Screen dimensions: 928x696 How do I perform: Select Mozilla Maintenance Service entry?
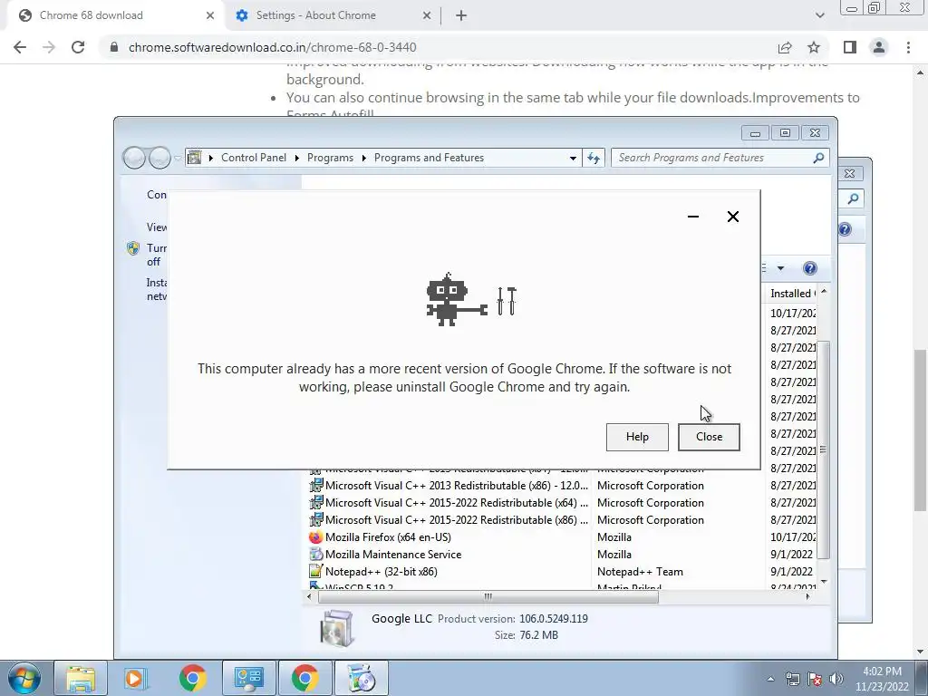pyautogui.click(x=393, y=555)
